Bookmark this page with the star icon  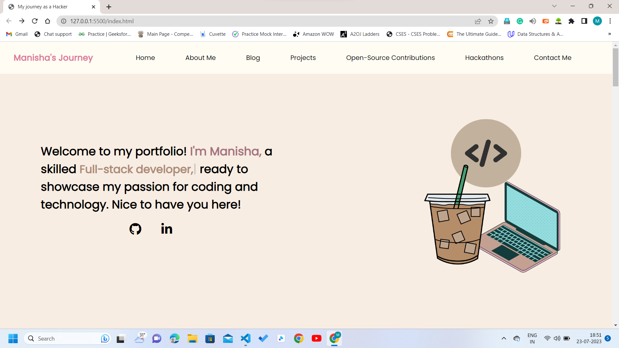pyautogui.click(x=491, y=21)
